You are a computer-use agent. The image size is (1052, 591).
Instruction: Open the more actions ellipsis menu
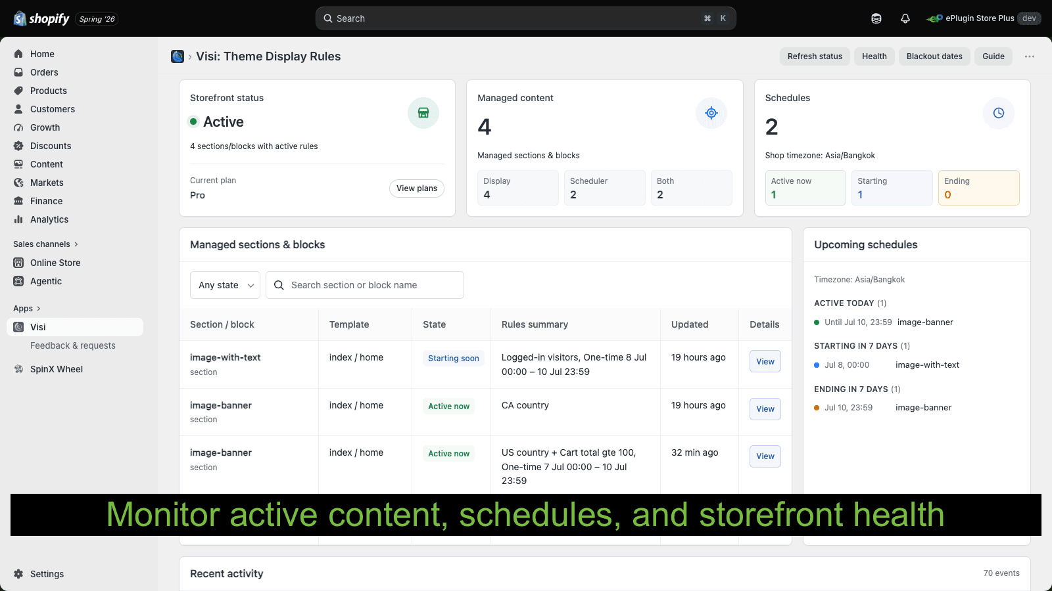(1030, 56)
